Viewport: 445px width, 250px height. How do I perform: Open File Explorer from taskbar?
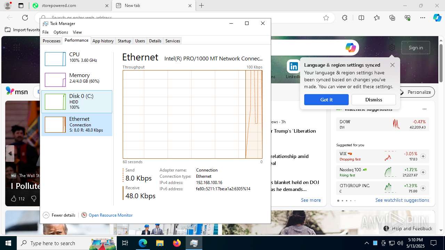point(160,243)
